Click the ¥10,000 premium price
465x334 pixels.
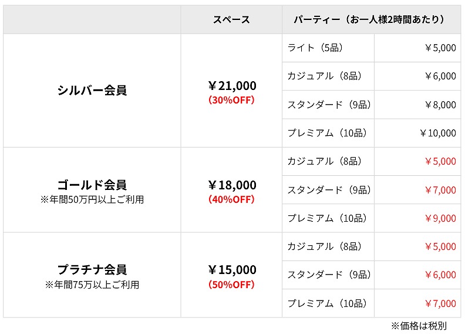coord(437,133)
